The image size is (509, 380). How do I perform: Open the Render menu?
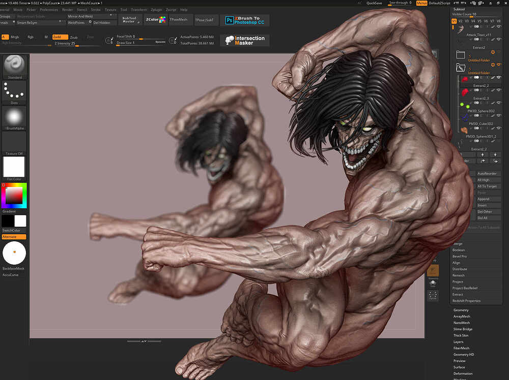68,10
